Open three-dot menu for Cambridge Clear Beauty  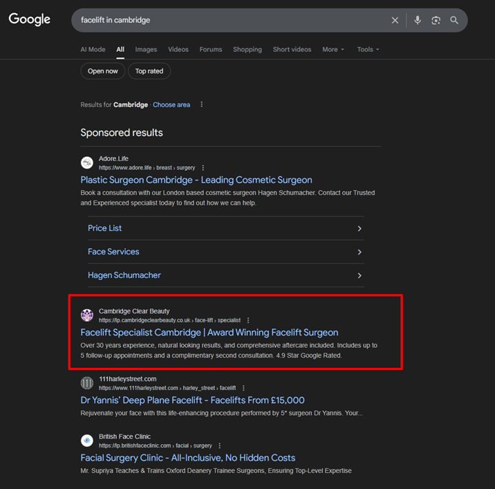click(248, 320)
